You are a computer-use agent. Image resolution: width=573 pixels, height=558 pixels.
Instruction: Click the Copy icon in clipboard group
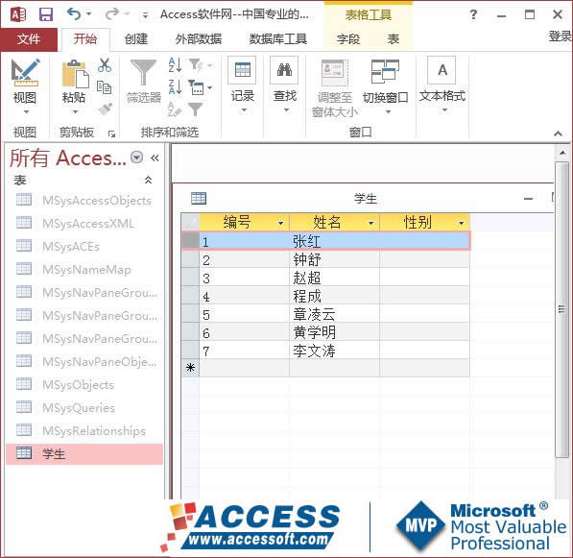click(105, 87)
